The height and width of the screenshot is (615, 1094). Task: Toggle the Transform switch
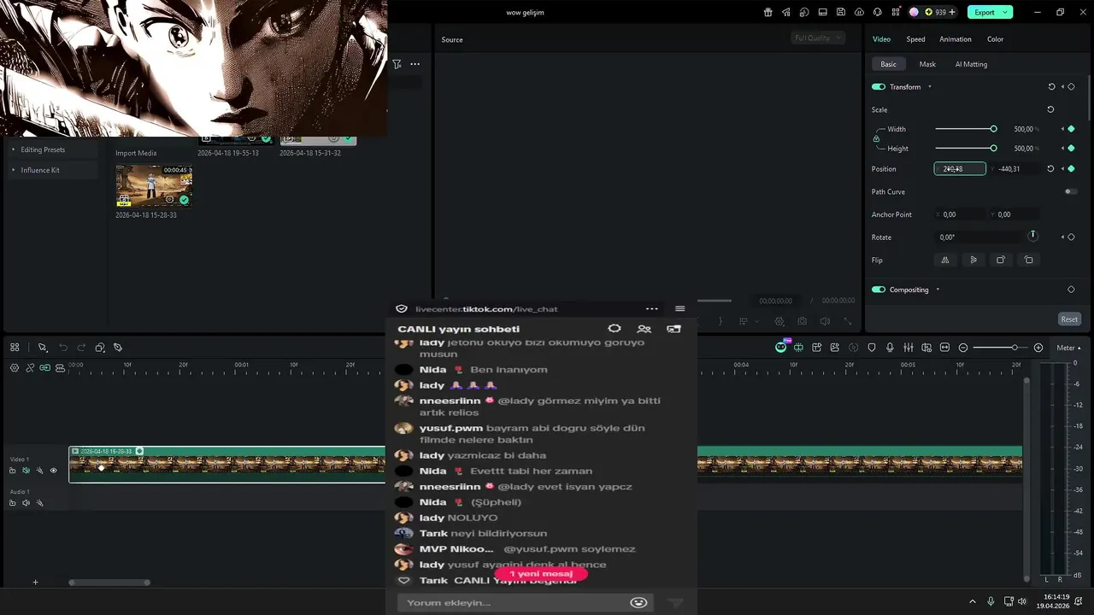coord(878,87)
